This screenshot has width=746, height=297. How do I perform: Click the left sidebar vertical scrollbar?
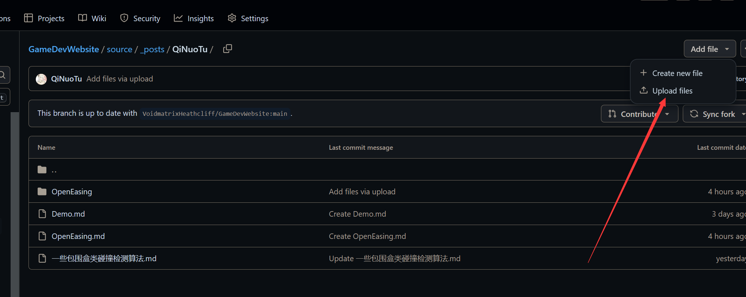tap(15, 205)
